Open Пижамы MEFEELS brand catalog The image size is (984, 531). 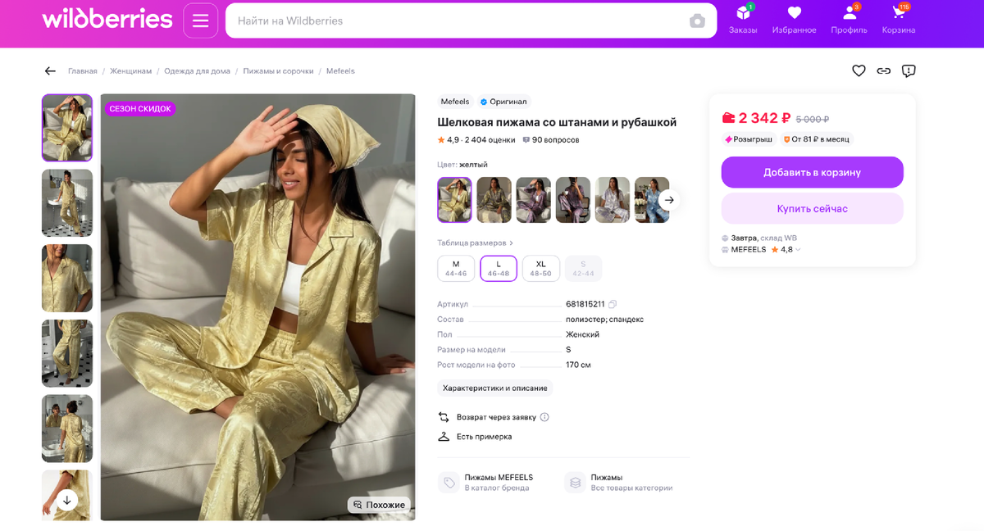click(x=485, y=483)
